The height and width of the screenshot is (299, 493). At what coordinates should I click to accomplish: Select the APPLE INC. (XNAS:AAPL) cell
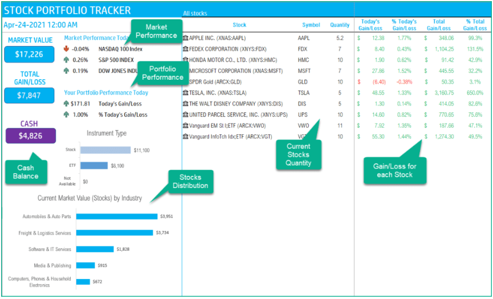[x=217, y=38]
